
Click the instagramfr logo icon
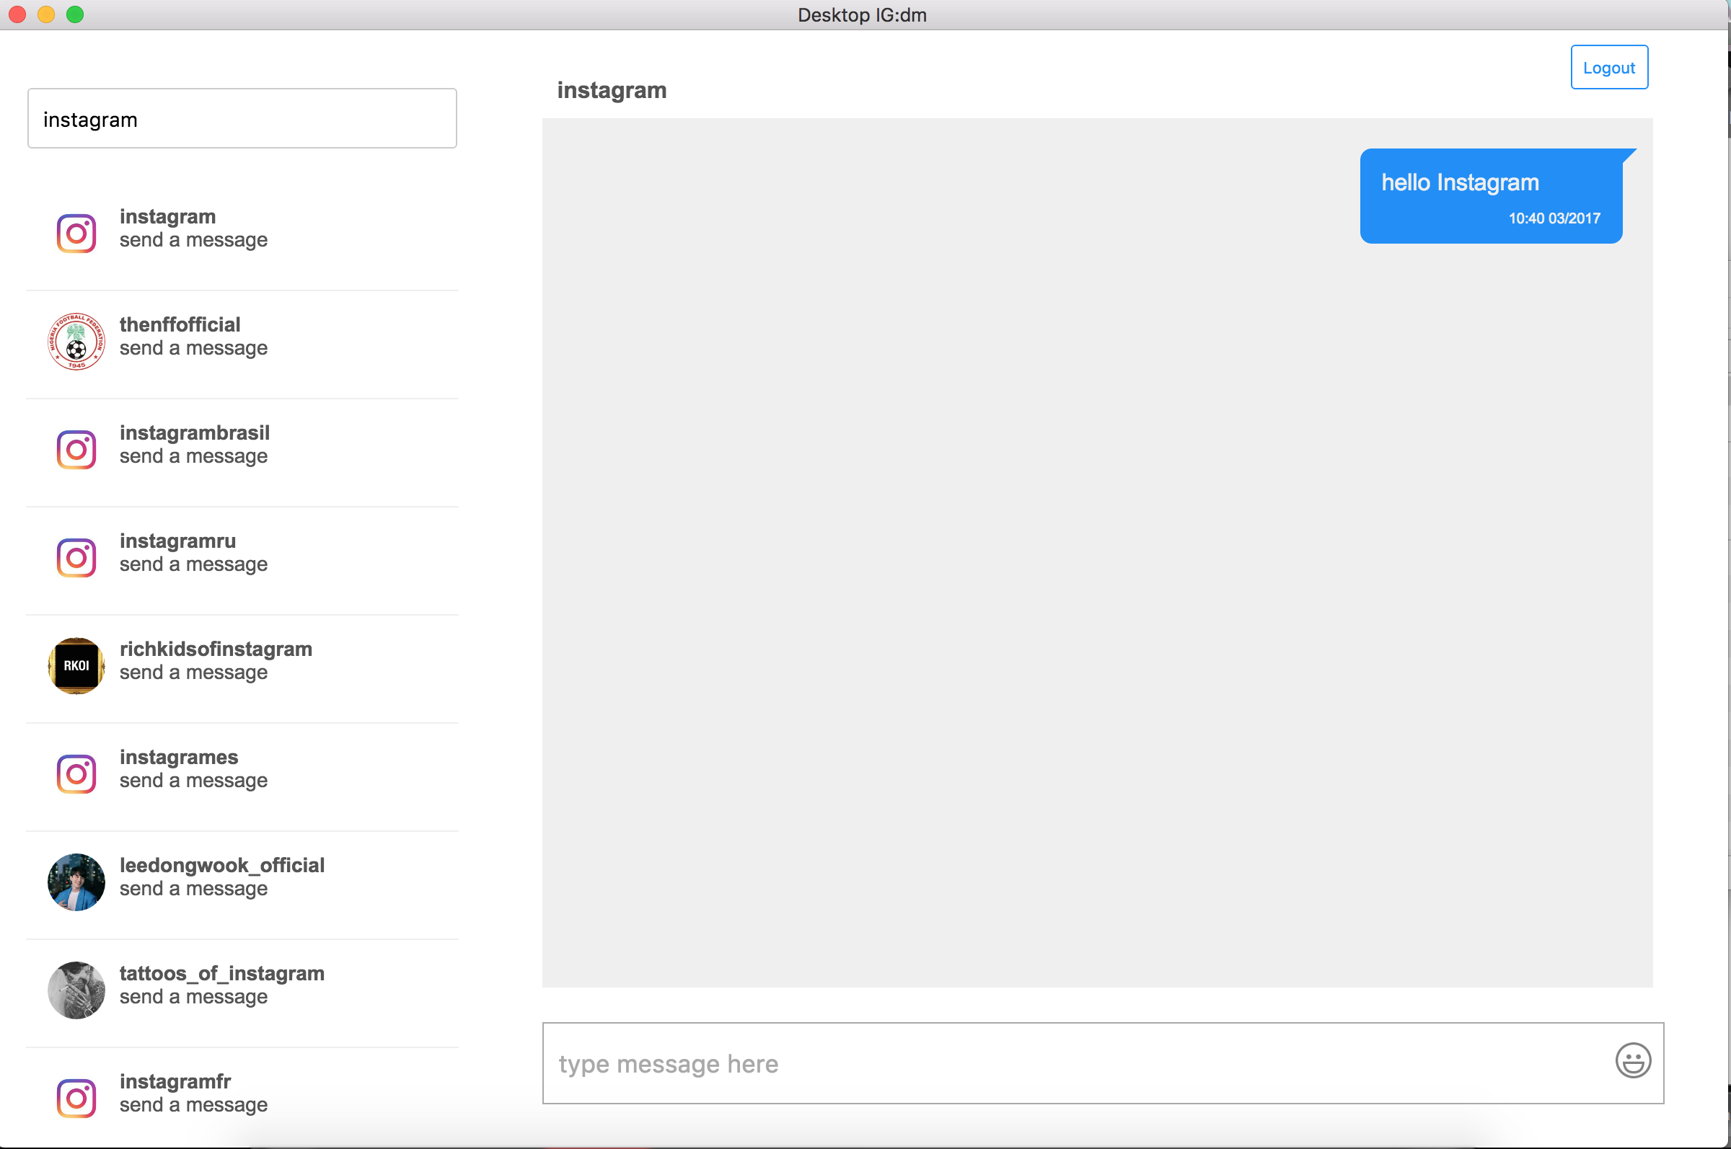click(76, 1098)
